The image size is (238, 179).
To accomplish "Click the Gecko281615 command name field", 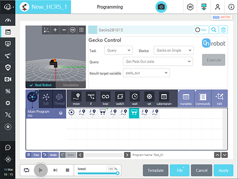I will pos(145,30).
